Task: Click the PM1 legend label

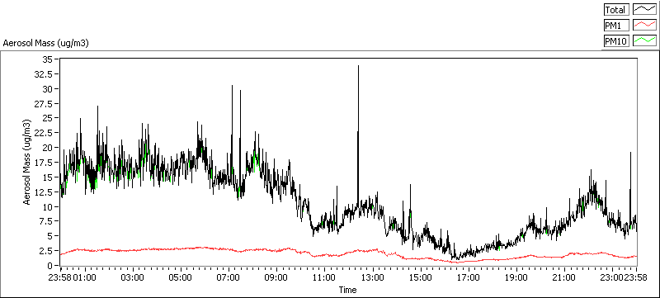Action: pos(616,26)
